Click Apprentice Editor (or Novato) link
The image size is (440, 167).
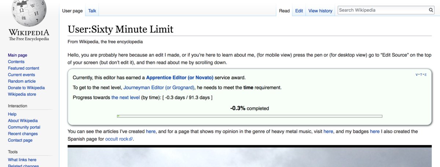[x=180, y=78]
